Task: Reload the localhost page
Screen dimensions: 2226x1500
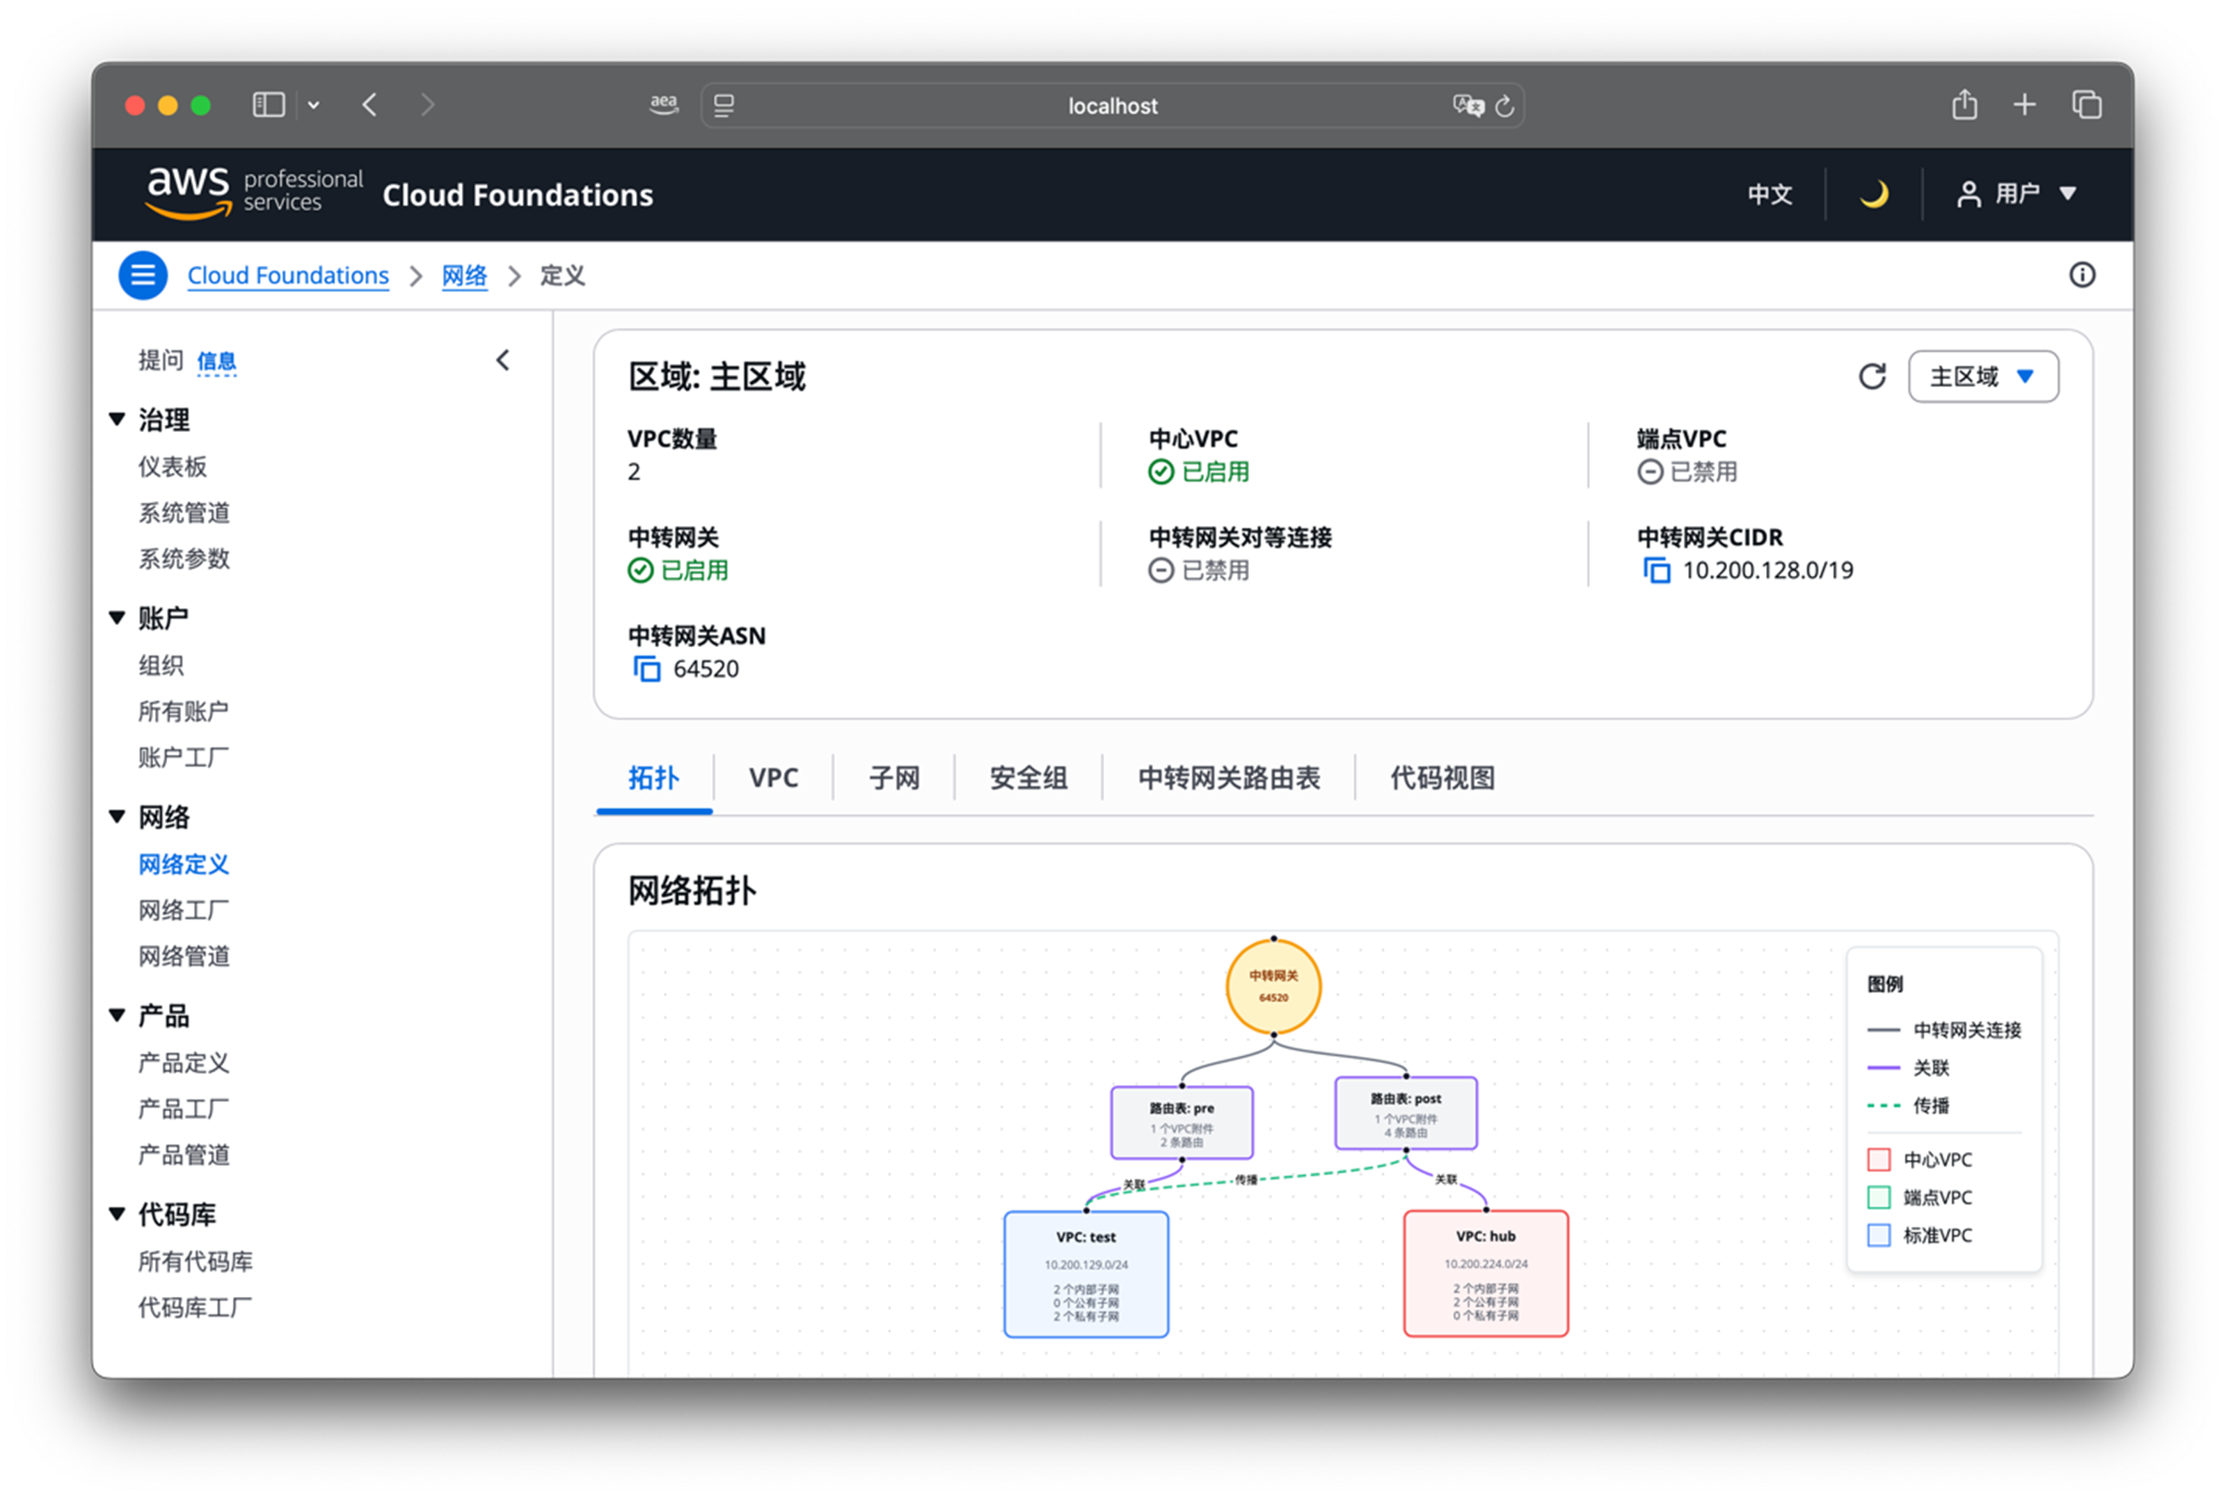Action: pos(1504,106)
